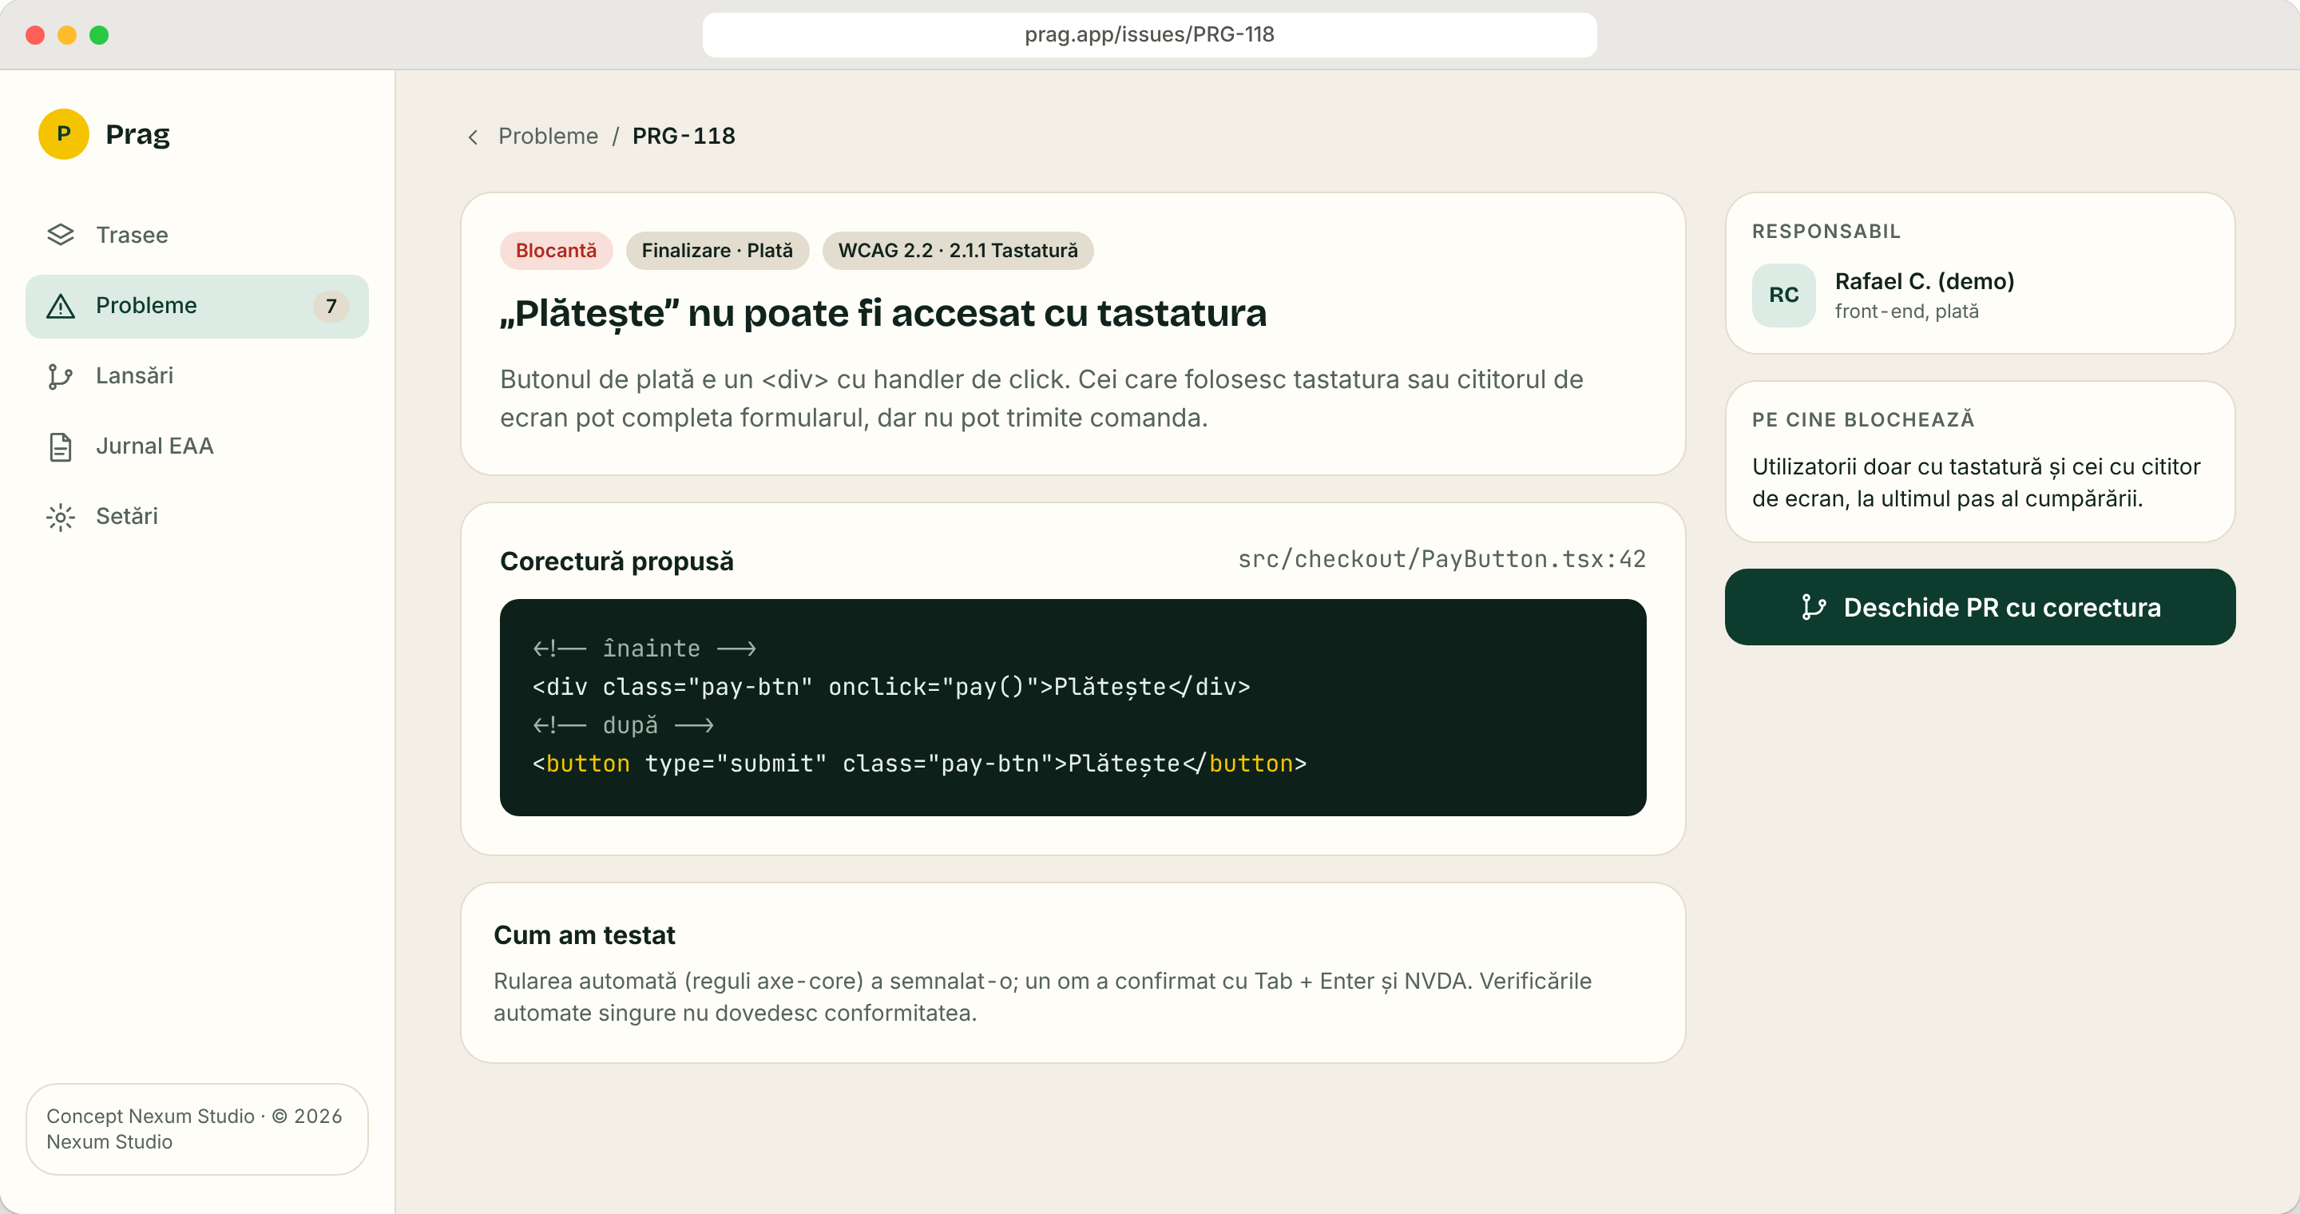Click the browser address bar URL

[x=1149, y=35]
